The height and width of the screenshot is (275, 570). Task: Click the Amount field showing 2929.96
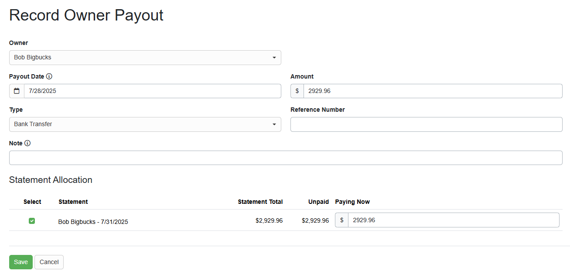click(433, 91)
